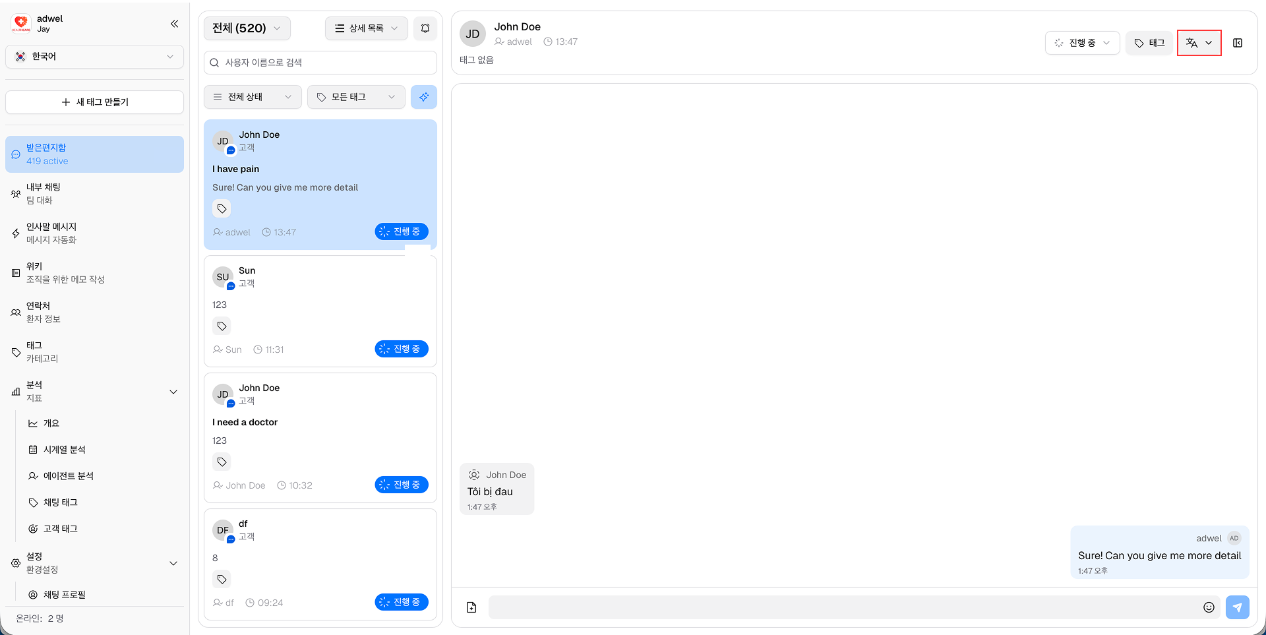Click the notification bell above the chat list

425,28
